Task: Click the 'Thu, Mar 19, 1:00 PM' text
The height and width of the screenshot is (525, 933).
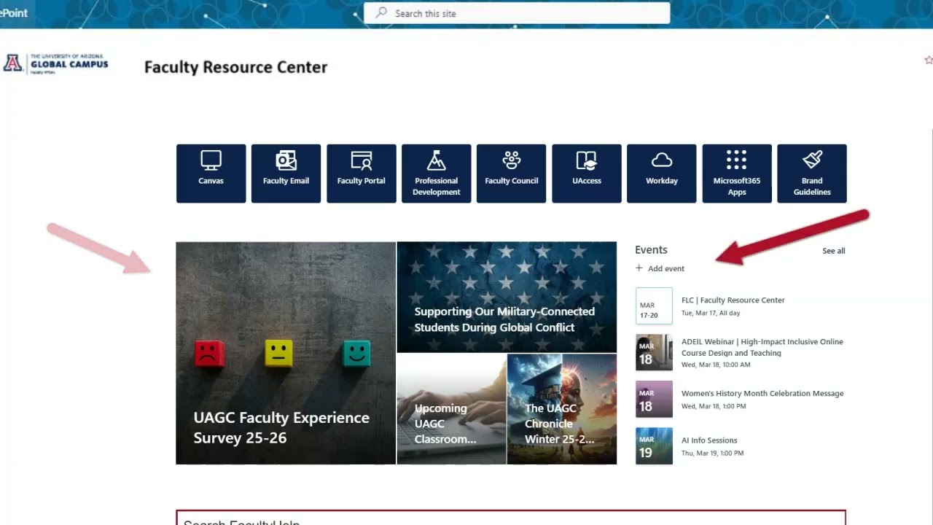Action: pyautogui.click(x=713, y=453)
